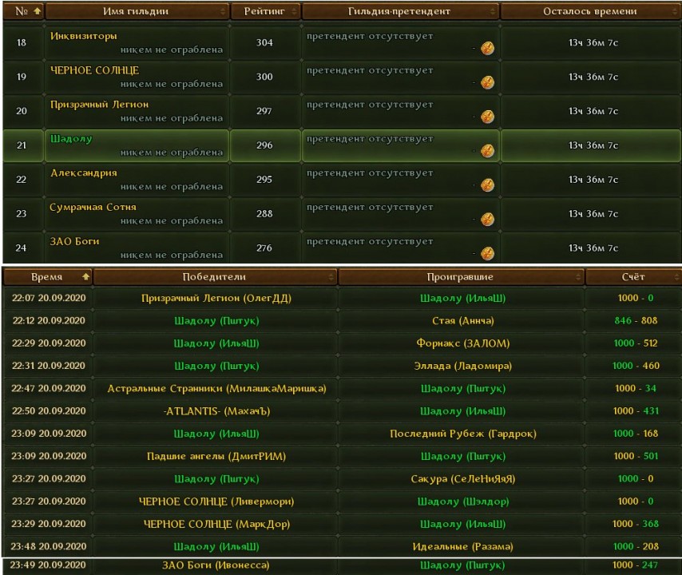Sort battle log by Победители header

(x=215, y=276)
